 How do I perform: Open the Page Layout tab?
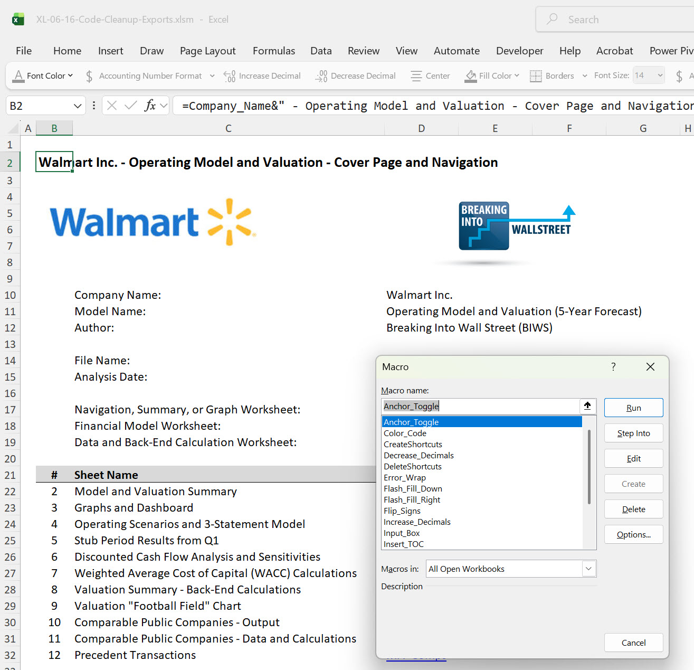208,51
